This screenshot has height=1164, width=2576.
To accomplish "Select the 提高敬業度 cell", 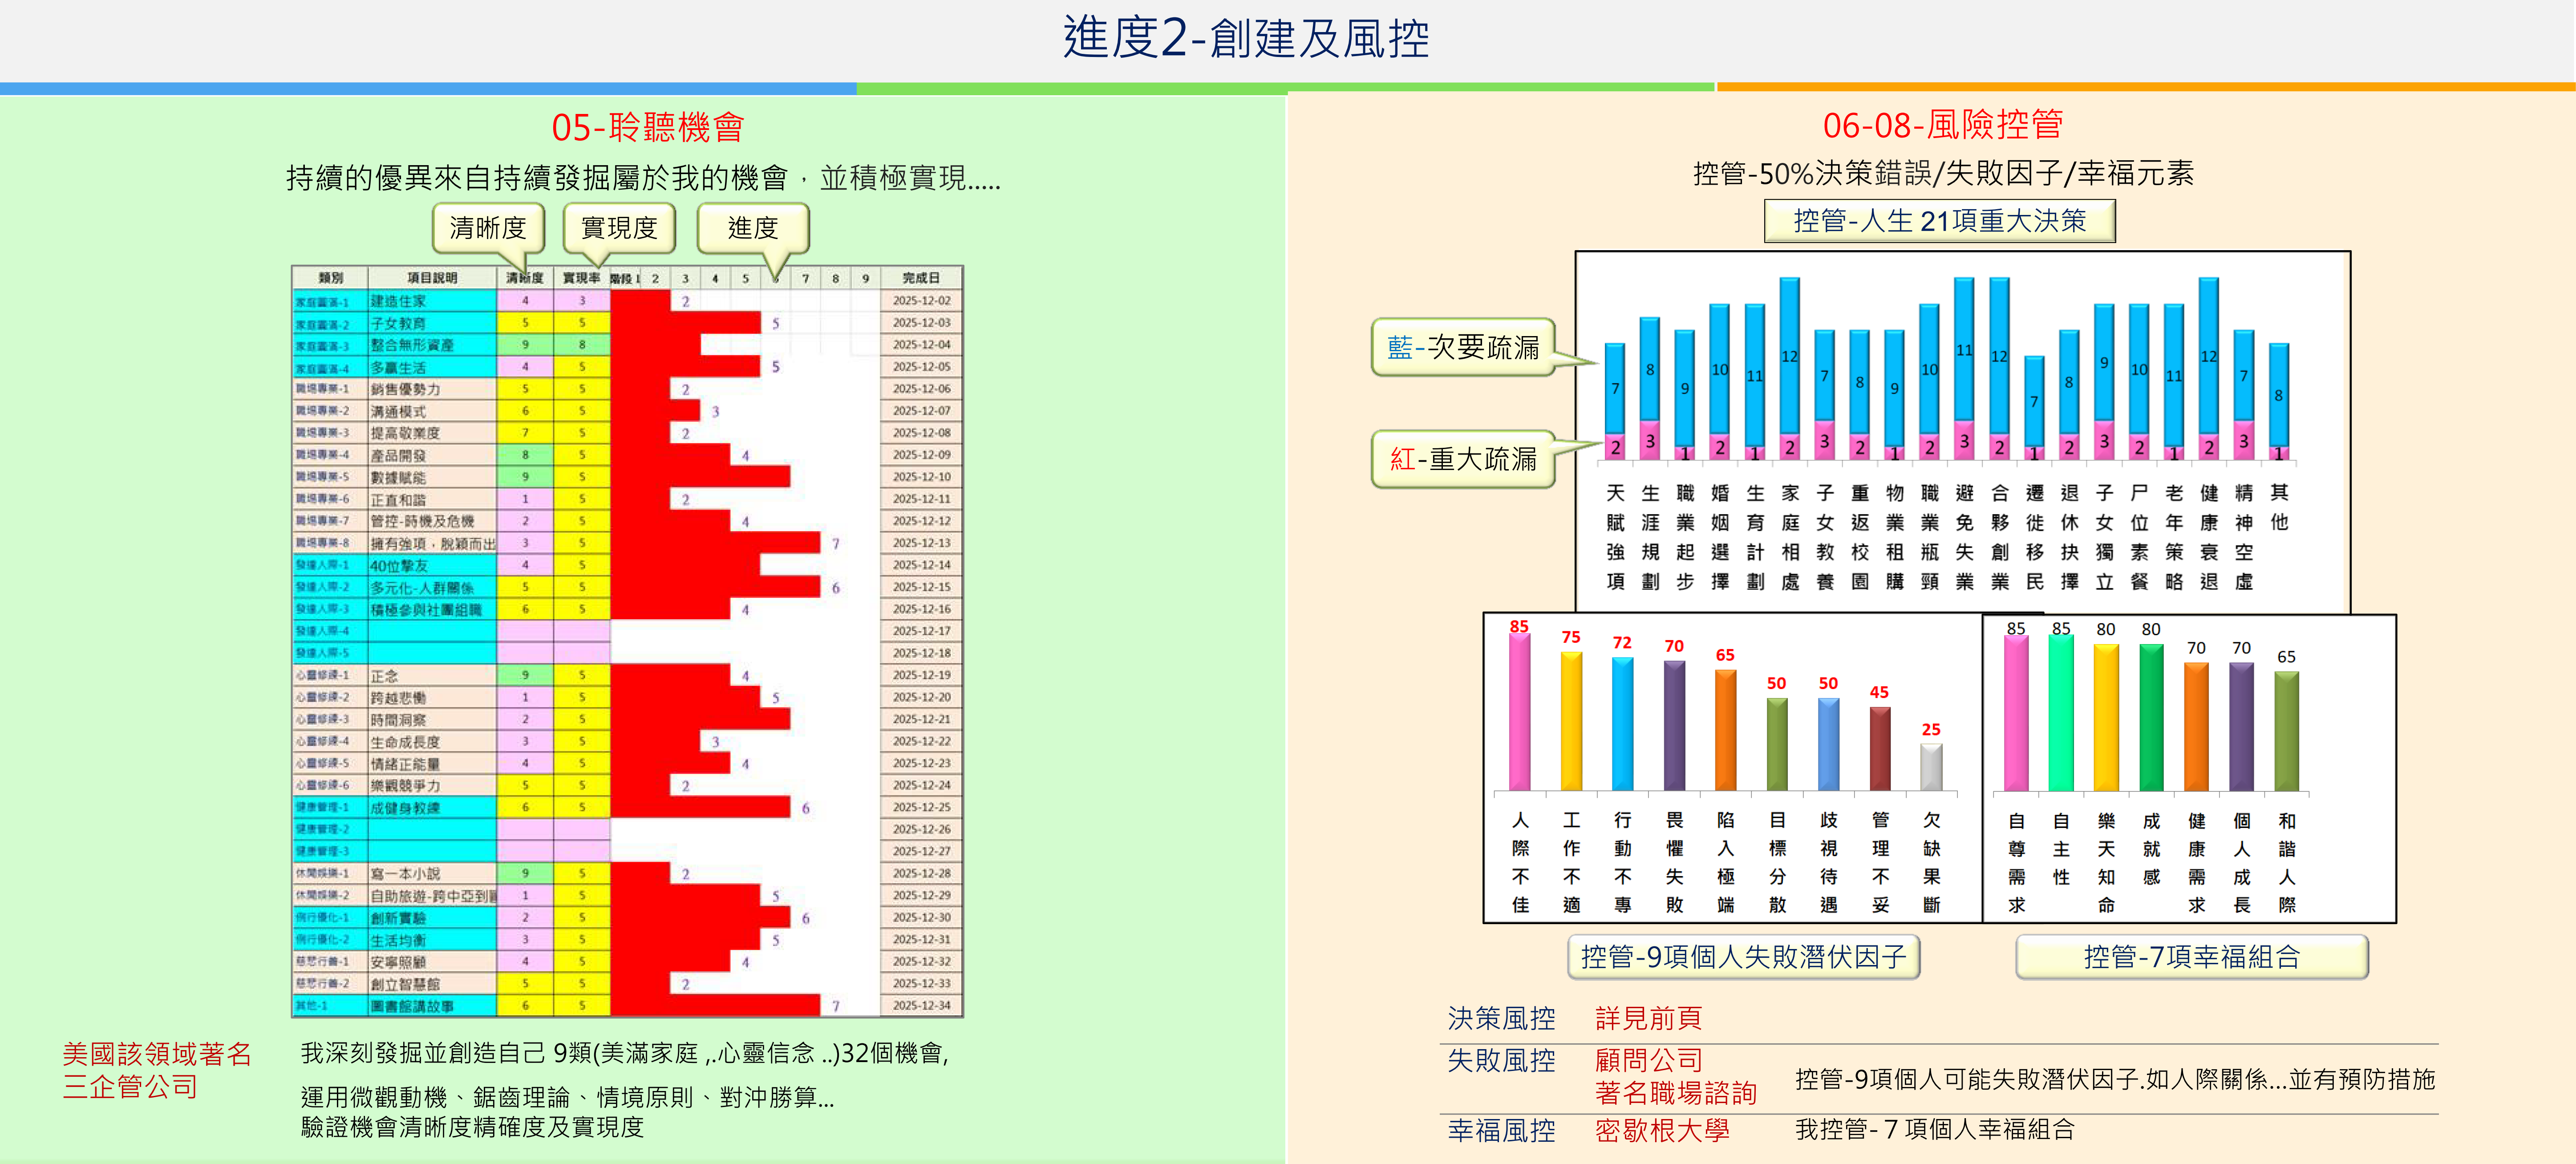I will [x=432, y=433].
